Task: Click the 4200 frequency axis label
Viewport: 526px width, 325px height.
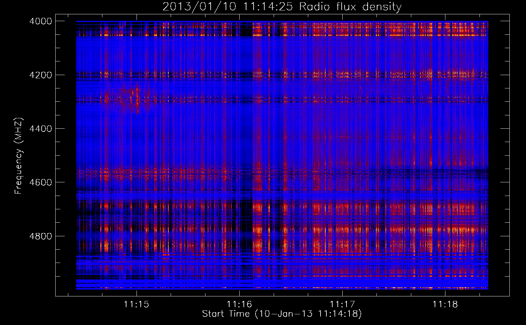Action: [41, 75]
